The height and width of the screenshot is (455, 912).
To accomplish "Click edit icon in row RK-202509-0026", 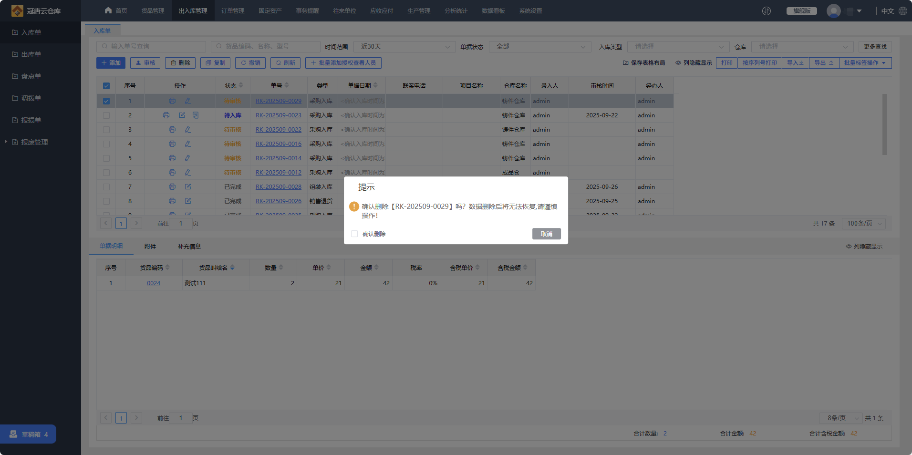I will click(188, 201).
